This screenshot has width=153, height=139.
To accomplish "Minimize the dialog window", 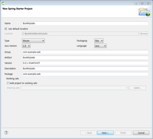I will pos(136,4).
